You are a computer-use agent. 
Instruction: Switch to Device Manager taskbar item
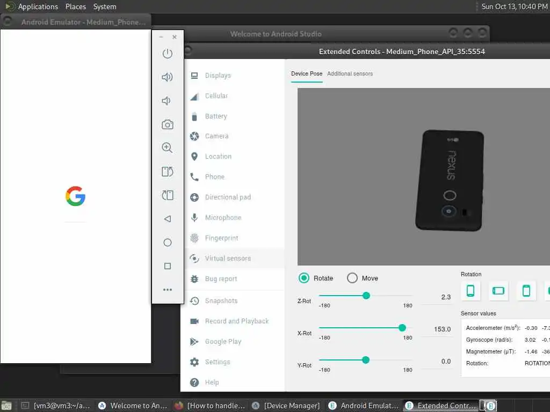287,406
